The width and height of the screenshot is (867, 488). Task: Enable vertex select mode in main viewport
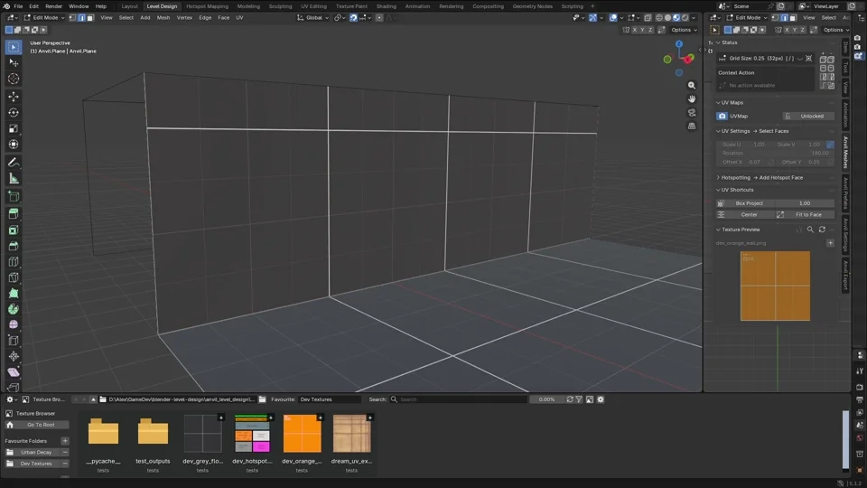click(72, 18)
